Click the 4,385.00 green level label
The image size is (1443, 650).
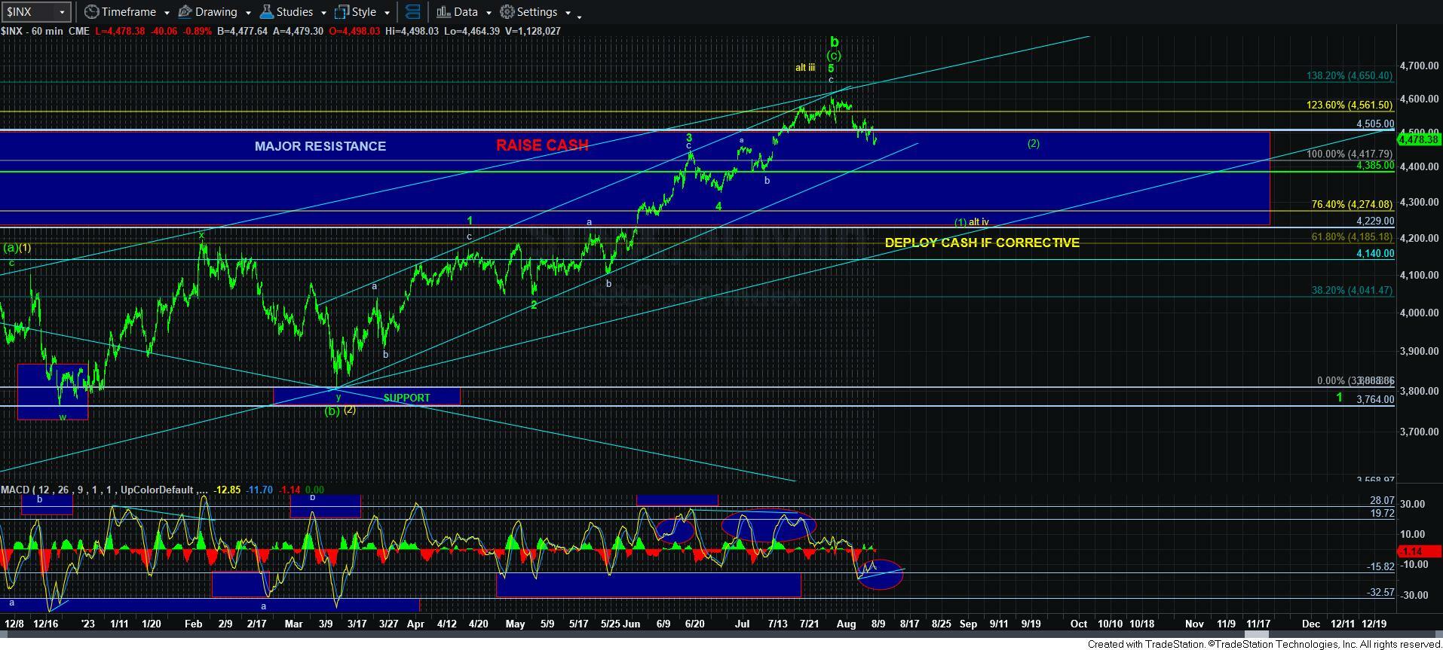coord(1374,165)
